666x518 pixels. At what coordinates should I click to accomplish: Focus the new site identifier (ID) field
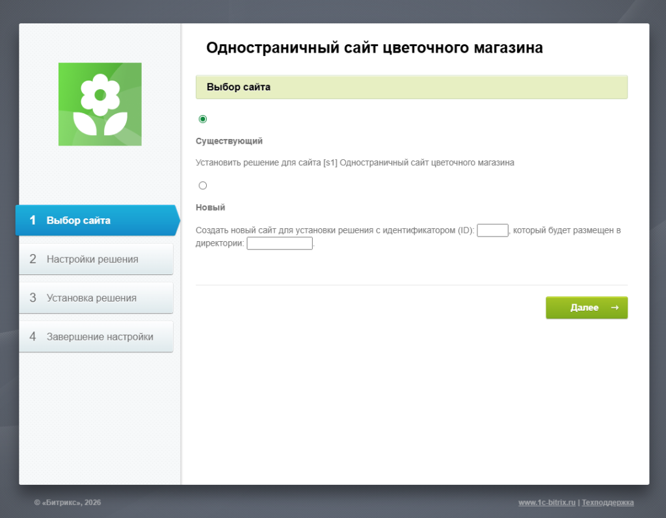(492, 230)
